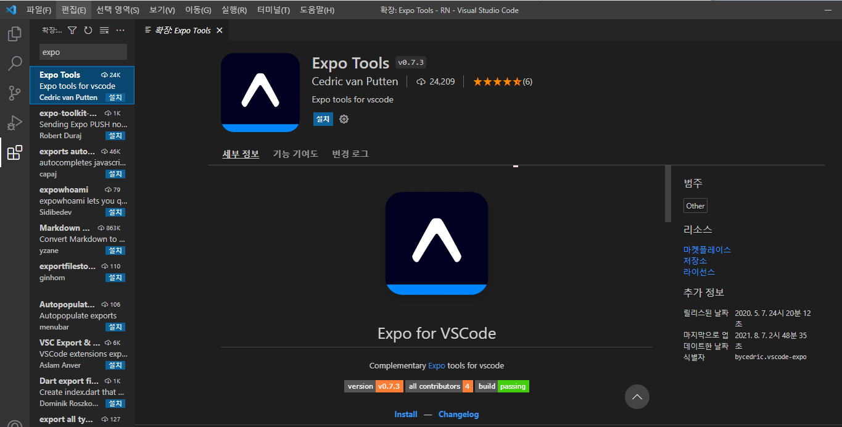The image size is (842, 427).
Task: Install the exports auto… extension by capaj
Action: tap(116, 174)
